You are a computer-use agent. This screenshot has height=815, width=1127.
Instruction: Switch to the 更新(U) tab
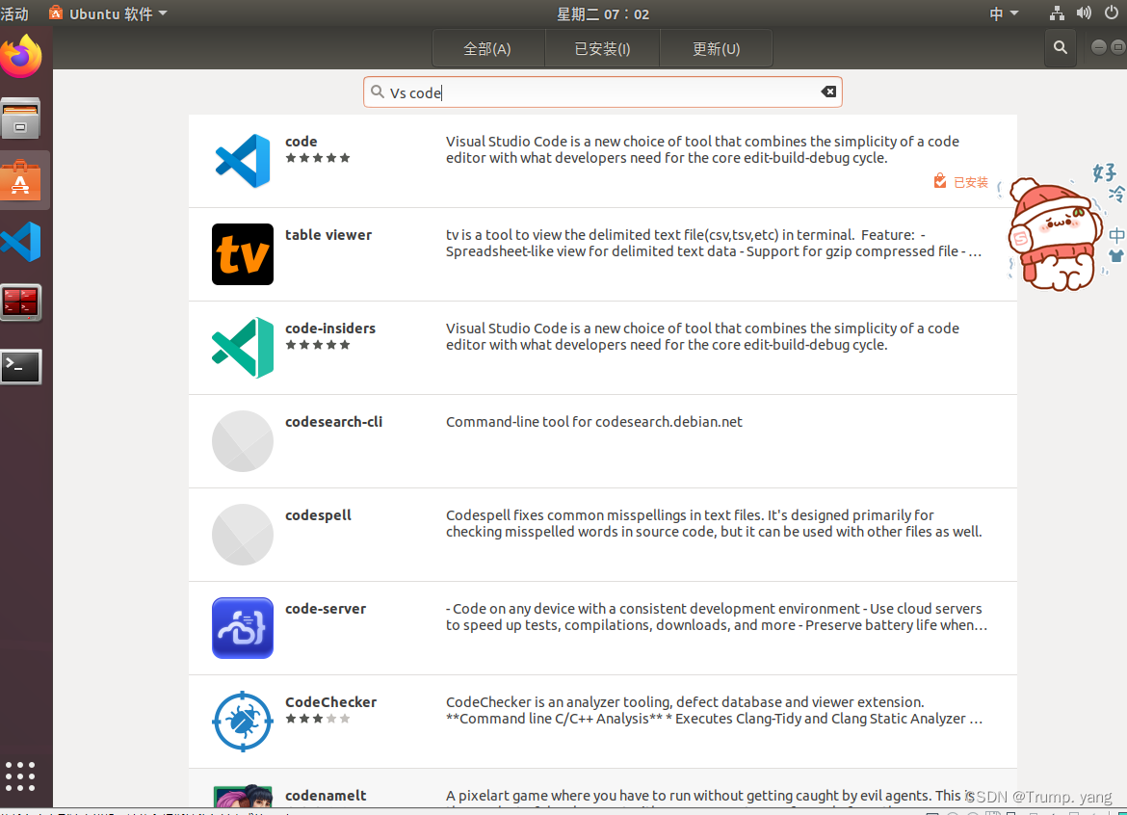(x=716, y=47)
